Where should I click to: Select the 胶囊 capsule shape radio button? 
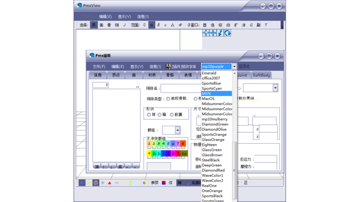coord(172,114)
